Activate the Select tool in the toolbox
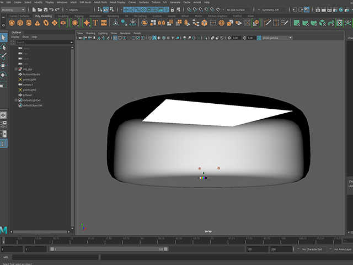 coord(3,38)
